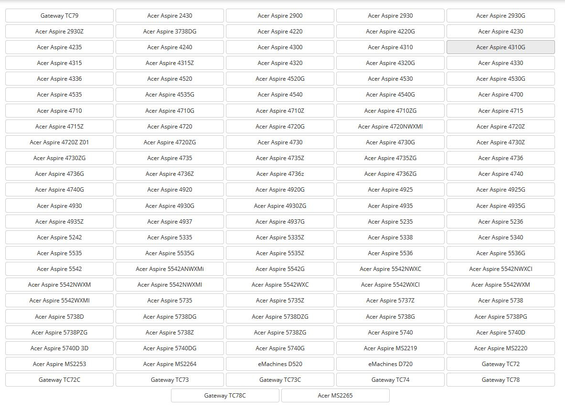Choose Acer Aspire 2930Z model

[59, 32]
